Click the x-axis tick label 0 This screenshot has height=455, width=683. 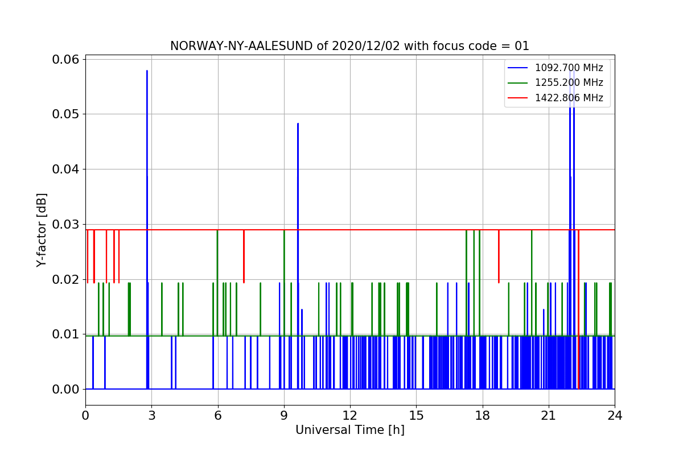coord(85,415)
